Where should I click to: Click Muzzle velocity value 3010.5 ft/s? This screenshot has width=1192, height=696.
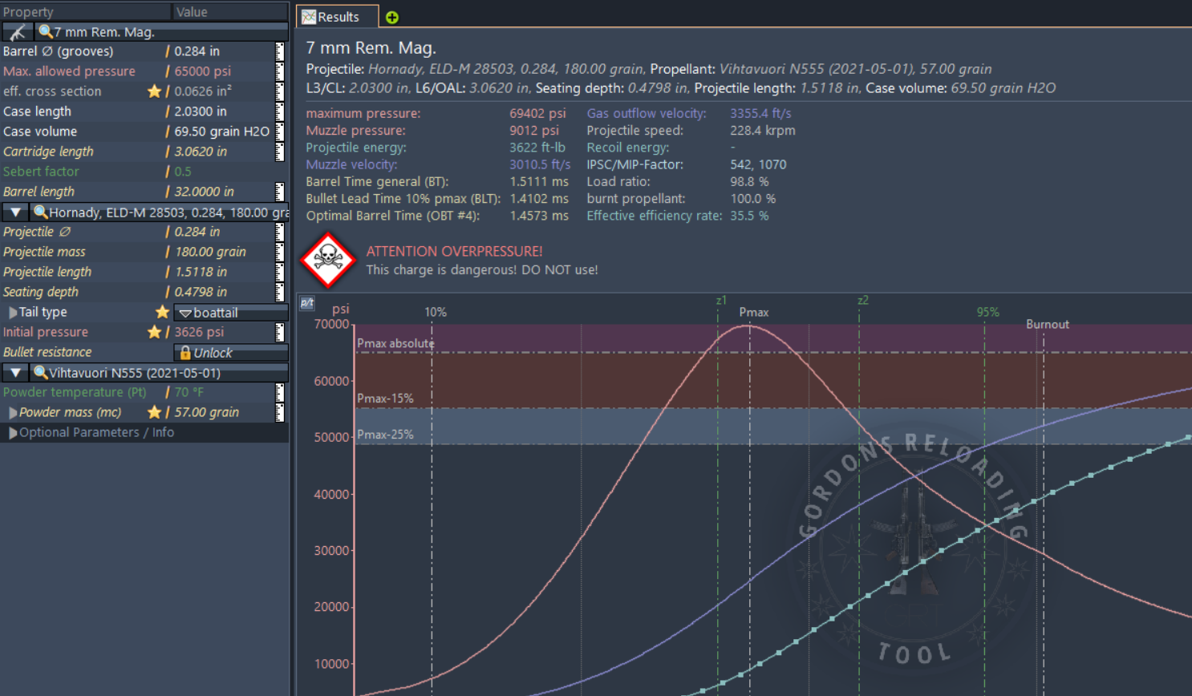click(540, 164)
